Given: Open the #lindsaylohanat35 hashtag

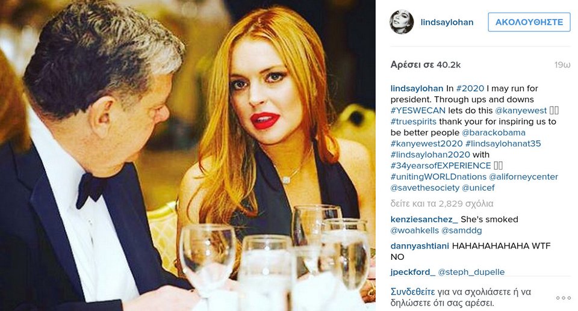Looking at the screenshot, I should coord(503,144).
